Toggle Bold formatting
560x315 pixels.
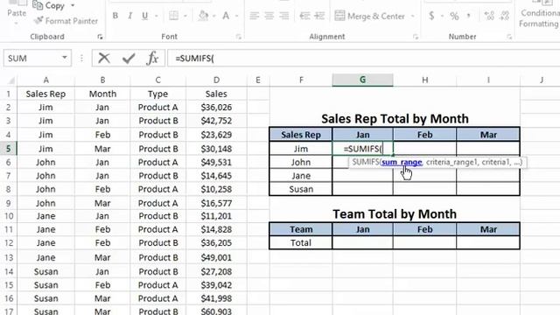pyautogui.click(x=115, y=16)
